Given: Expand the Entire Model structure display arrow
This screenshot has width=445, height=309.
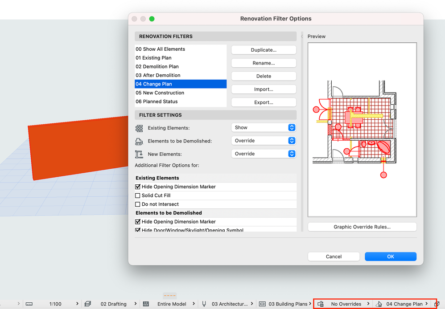Looking at the screenshot, I should [194, 304].
